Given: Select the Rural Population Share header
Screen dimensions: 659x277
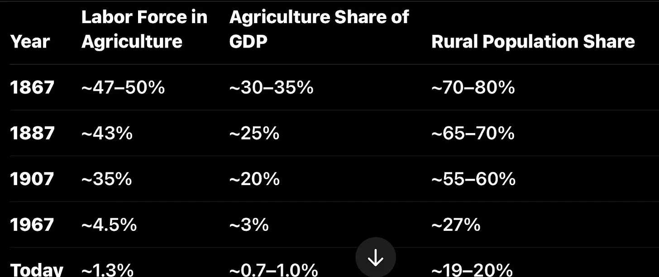Looking at the screenshot, I should point(533,42).
